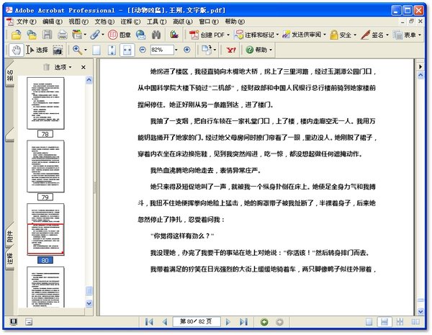Toggle Facing pages layout
This screenshot has width=432, height=335.
coord(415,322)
